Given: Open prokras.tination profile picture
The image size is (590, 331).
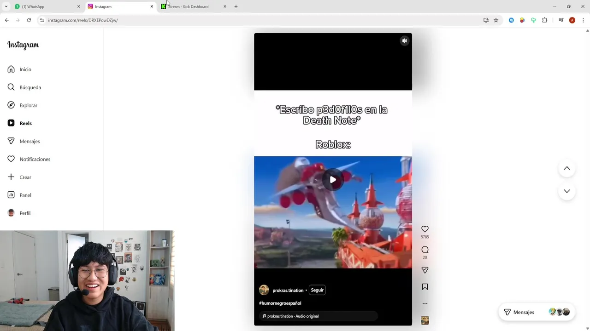Looking at the screenshot, I should coord(264,290).
